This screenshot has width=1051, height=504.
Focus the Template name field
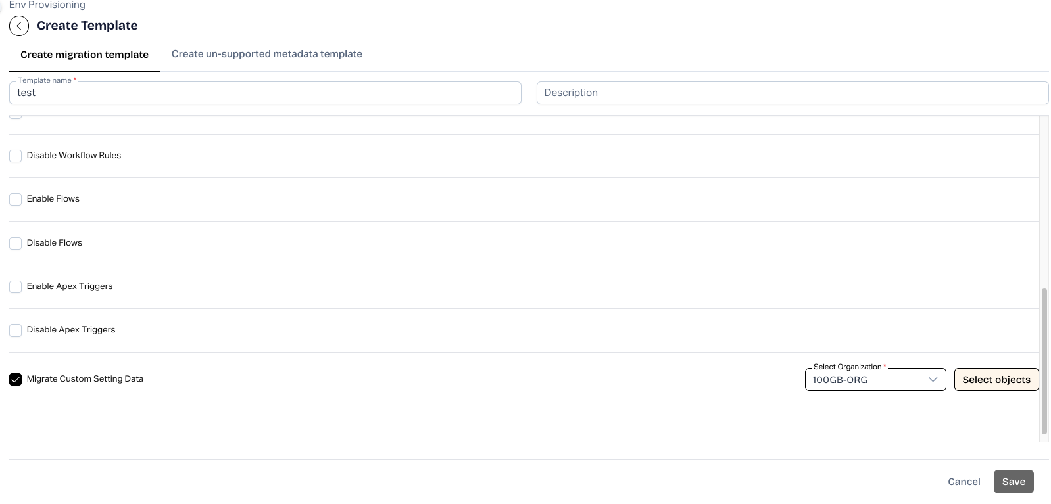tap(265, 93)
